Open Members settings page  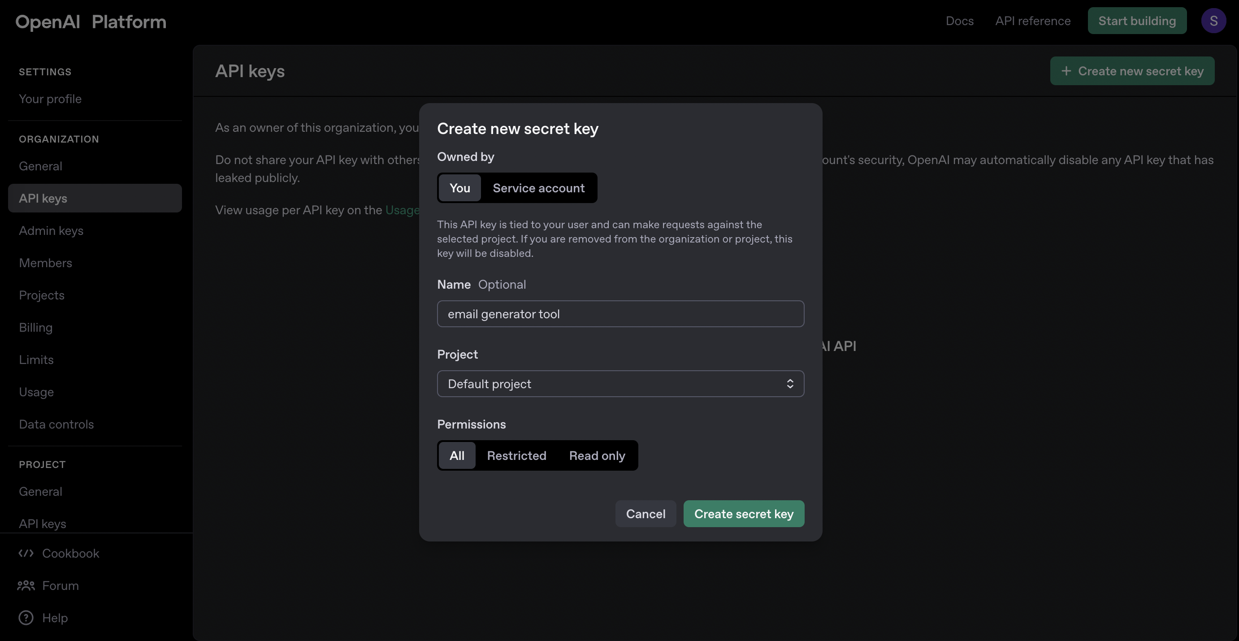45,263
